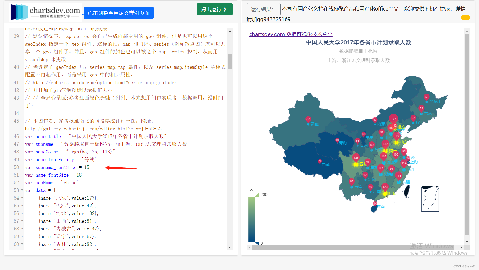Click the 83 pin marker on 云南
The width and height of the screenshot is (479, 270).
pos(352,182)
